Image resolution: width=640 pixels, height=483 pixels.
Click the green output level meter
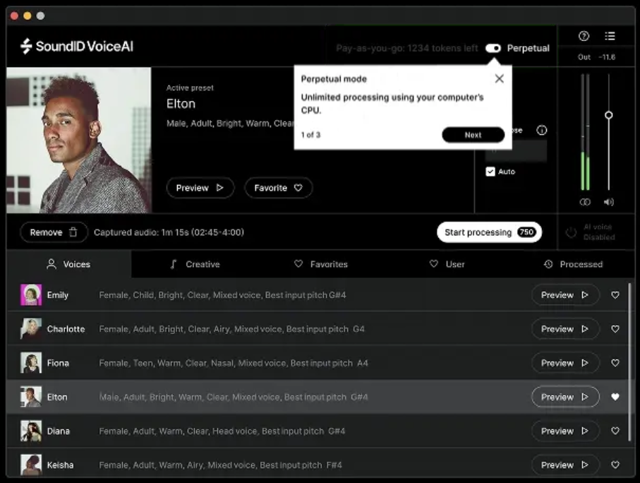click(585, 171)
